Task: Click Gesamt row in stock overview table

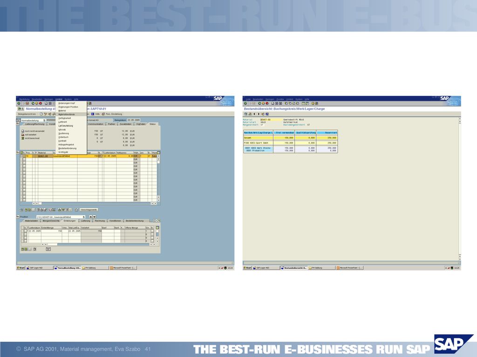Action: point(291,138)
